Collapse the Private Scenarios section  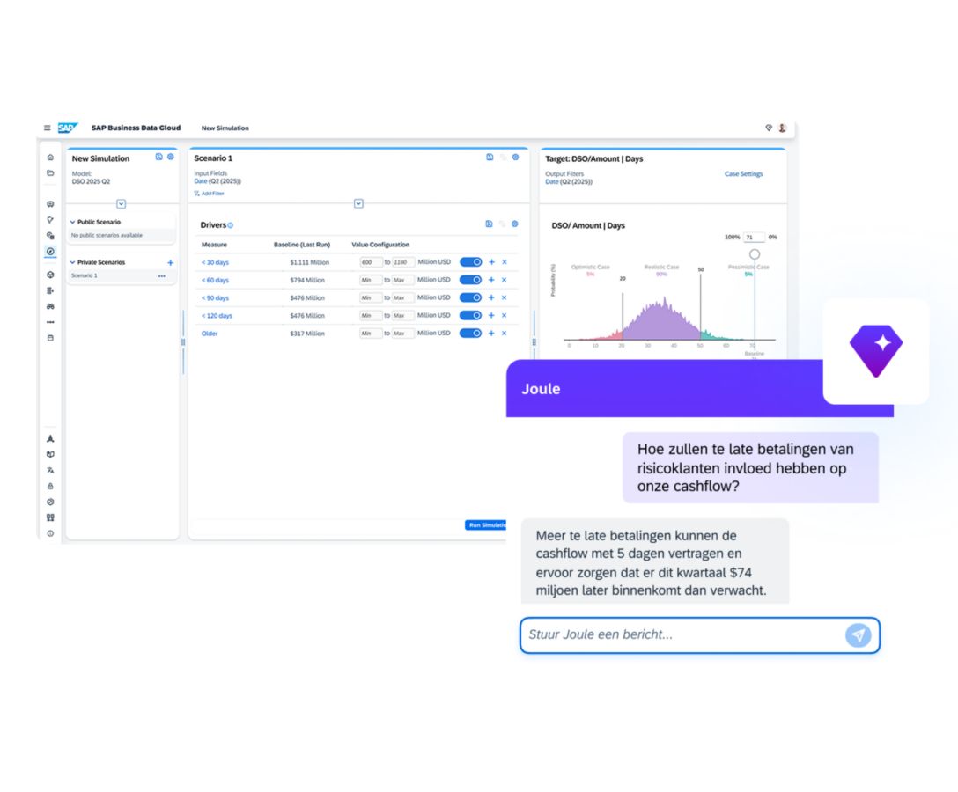[72, 262]
